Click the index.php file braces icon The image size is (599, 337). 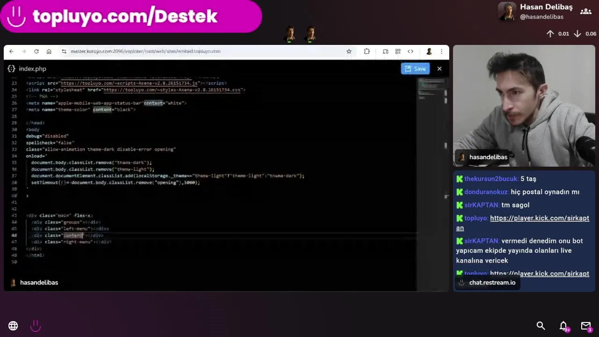tap(11, 69)
